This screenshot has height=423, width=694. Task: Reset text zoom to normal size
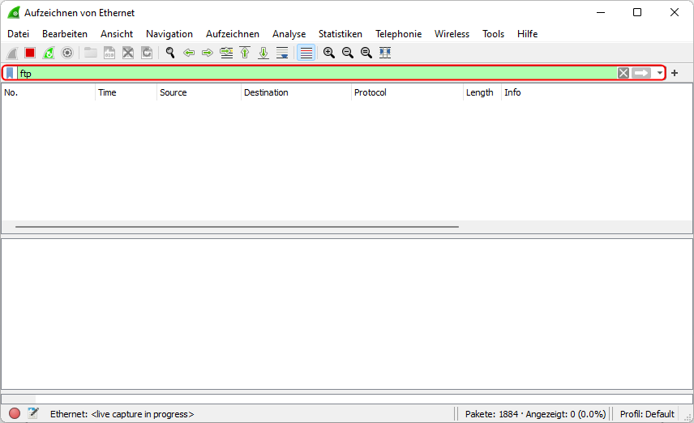click(366, 53)
